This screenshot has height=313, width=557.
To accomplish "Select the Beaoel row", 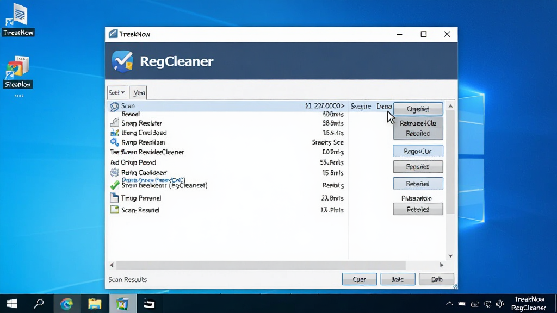I will (x=227, y=114).
